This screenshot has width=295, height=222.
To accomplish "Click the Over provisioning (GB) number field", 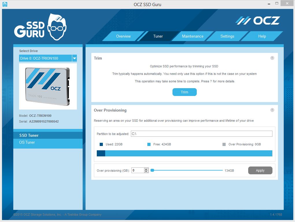I will pyautogui.click(x=138, y=171).
